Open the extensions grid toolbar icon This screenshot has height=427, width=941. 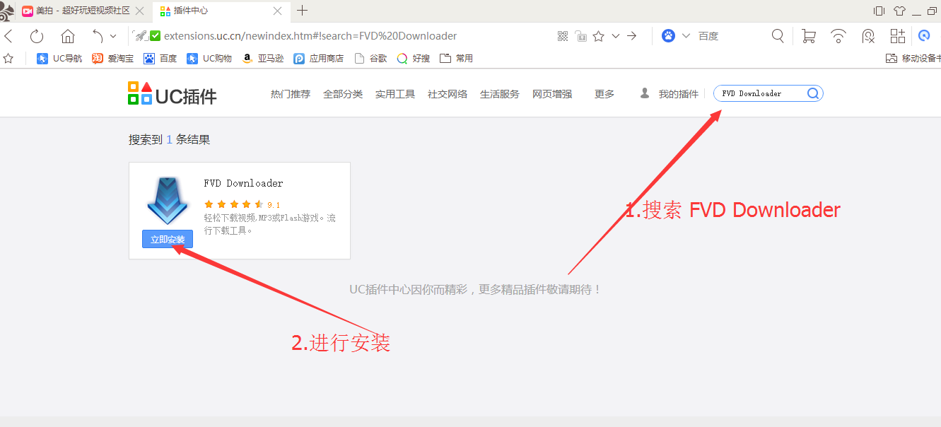[898, 36]
